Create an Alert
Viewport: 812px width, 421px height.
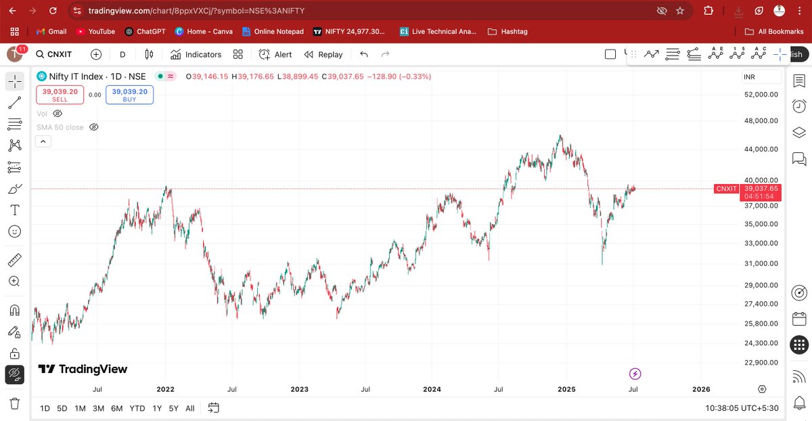coord(276,54)
